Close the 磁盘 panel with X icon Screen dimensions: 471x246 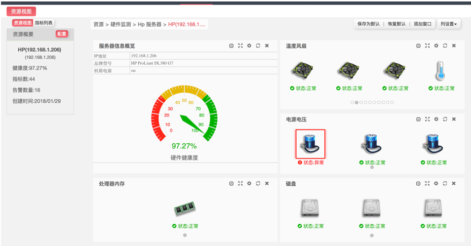tap(454, 183)
